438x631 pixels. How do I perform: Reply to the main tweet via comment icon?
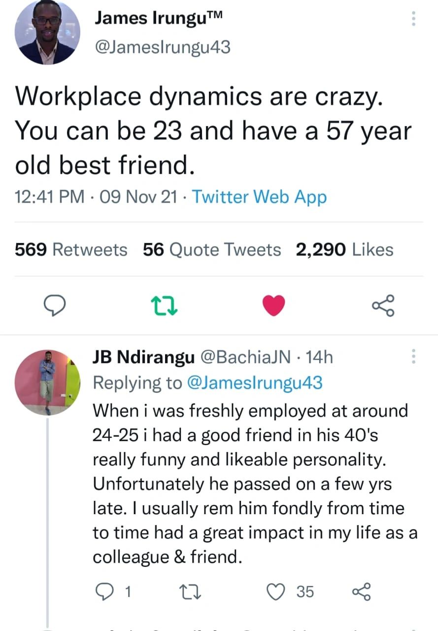(x=56, y=306)
